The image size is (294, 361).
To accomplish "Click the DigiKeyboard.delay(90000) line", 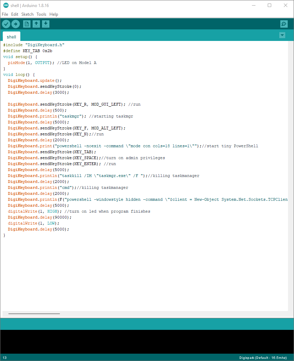I will tap(40, 217).
